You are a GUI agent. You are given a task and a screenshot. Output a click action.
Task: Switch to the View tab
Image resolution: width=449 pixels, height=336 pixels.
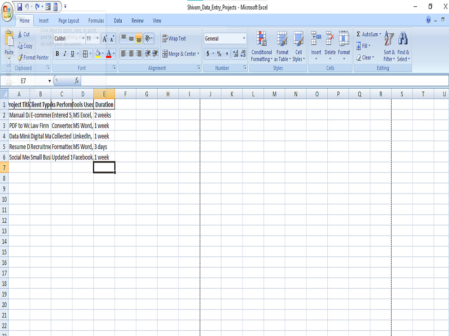(x=157, y=21)
